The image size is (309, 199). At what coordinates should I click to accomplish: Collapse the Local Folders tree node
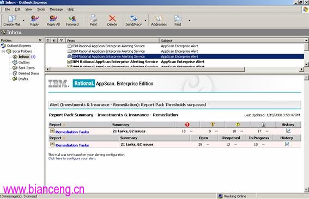pos(3,52)
